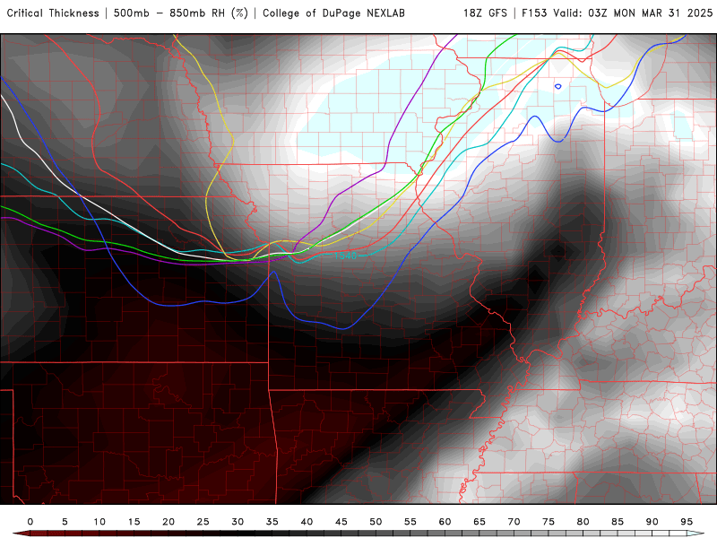Click the '45' color bar label
The image size is (717, 538).
point(341,522)
